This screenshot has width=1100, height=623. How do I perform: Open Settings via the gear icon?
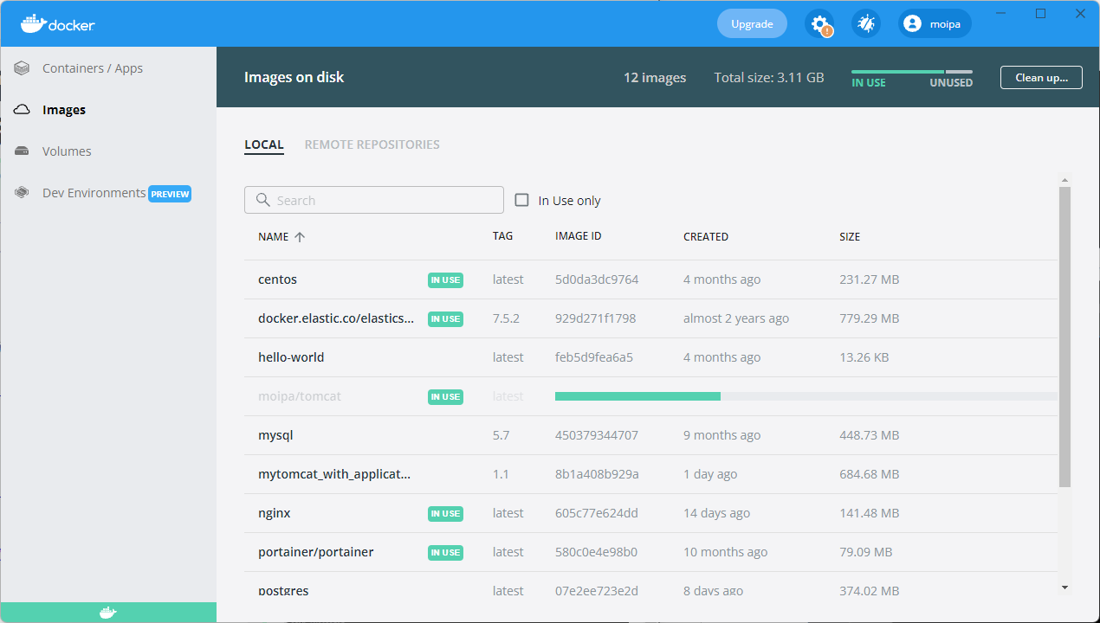coord(819,23)
